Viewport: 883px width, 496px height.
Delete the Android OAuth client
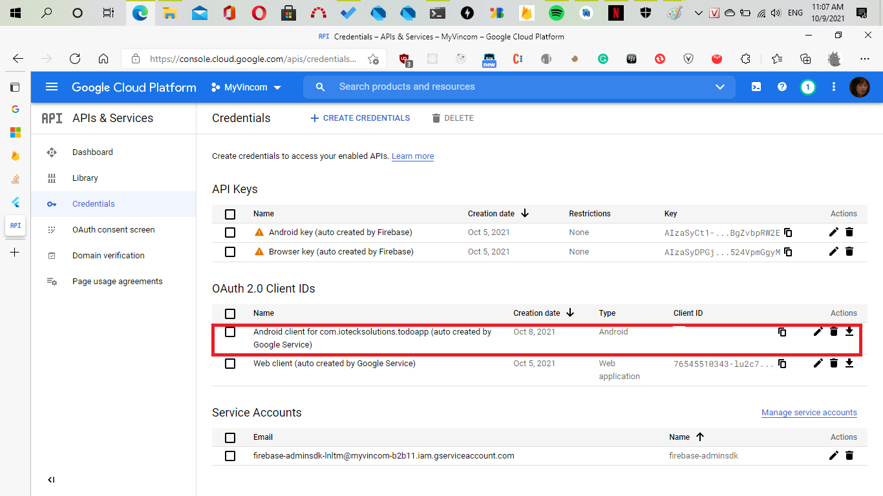point(834,332)
